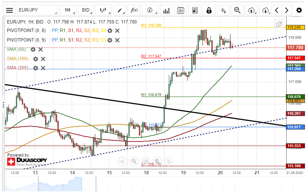Click the R1: 116.670 pivot label

coord(151,95)
